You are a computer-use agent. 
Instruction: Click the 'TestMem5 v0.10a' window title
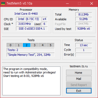point(19,3)
